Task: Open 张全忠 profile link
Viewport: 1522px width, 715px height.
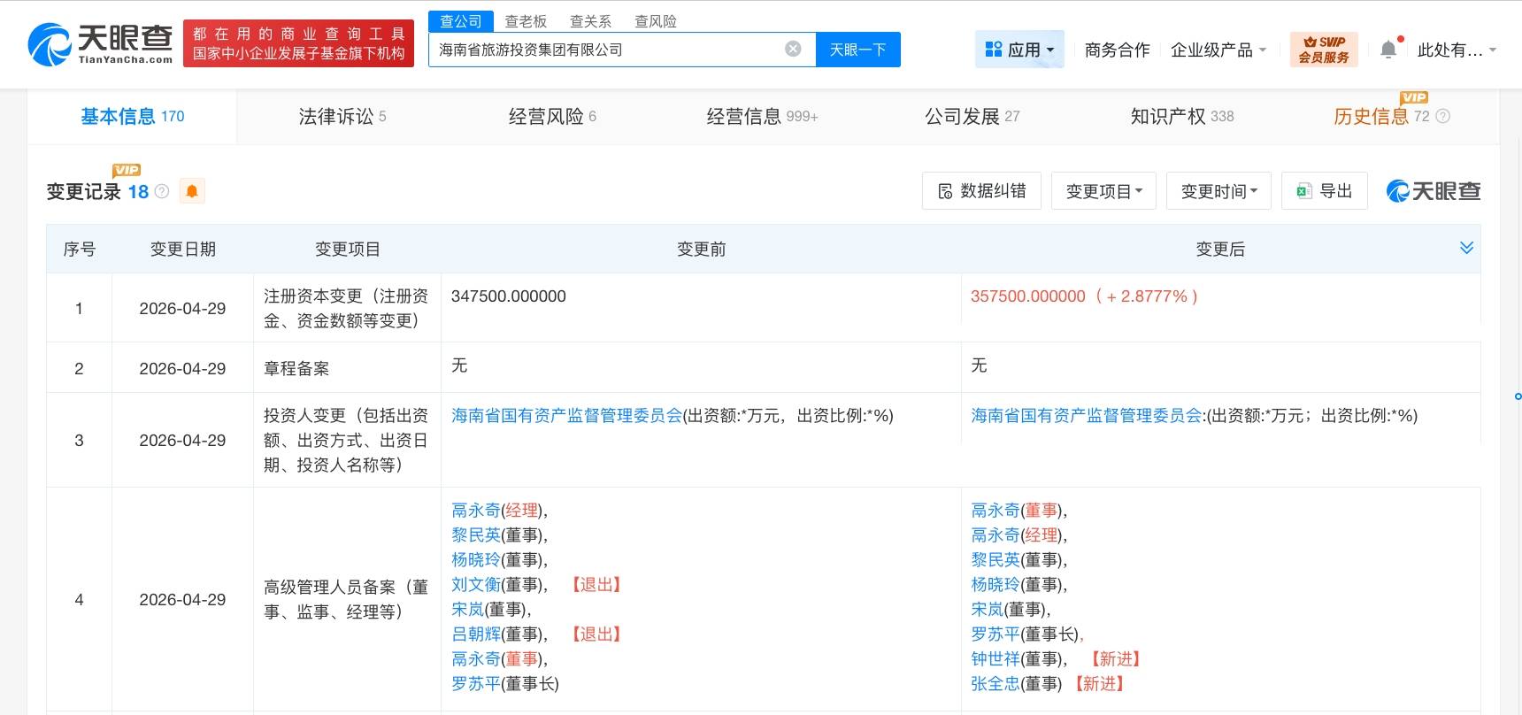Action: (995, 683)
